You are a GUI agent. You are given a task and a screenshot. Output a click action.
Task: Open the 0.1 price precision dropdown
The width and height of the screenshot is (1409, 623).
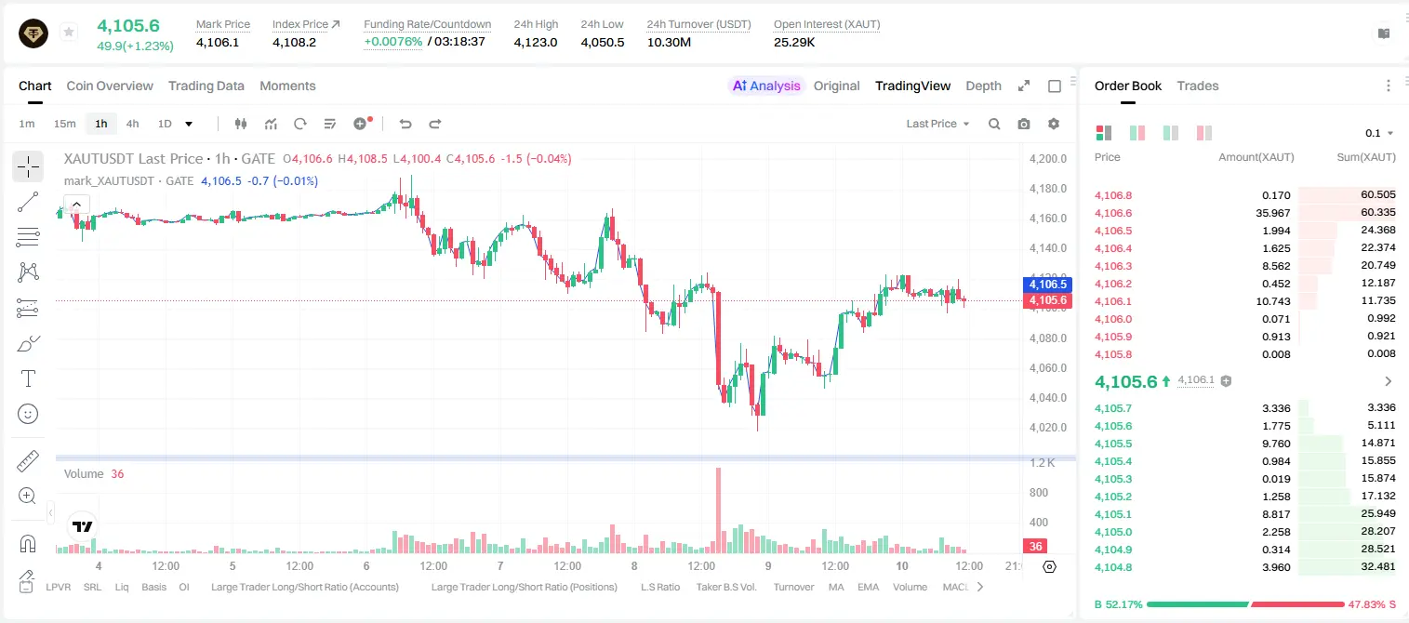(1379, 133)
